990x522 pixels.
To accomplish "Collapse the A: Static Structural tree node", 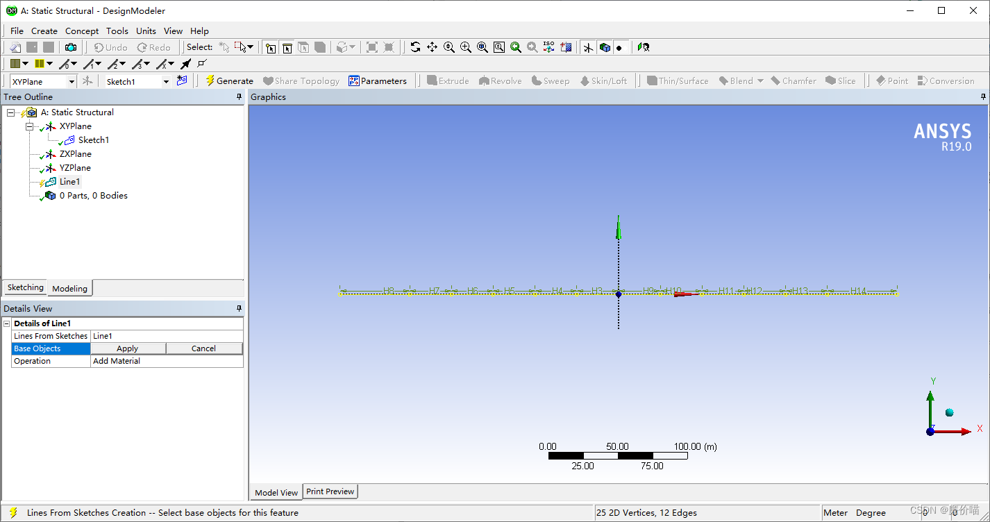I will (x=10, y=112).
